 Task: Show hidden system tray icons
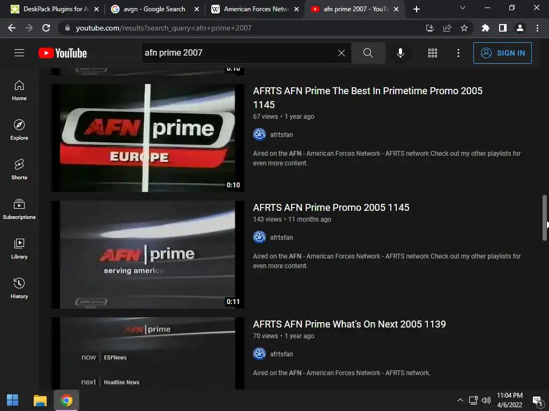pos(460,400)
